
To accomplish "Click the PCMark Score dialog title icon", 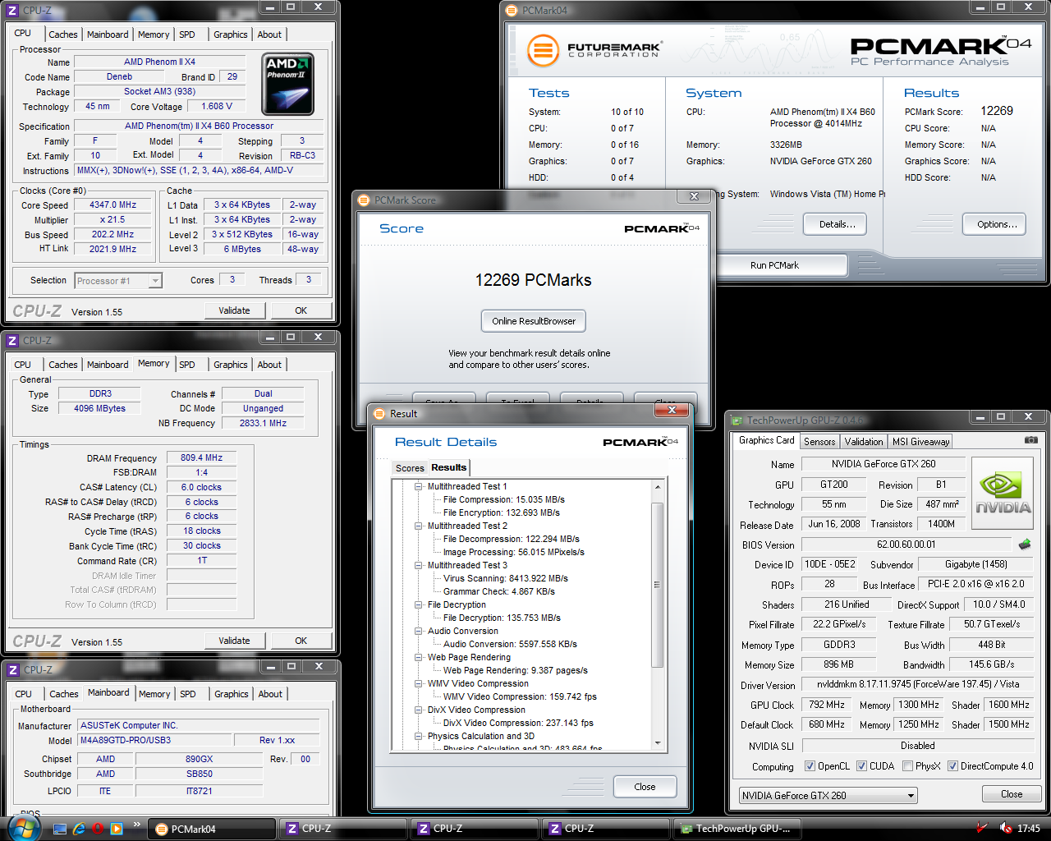I will pos(365,200).
